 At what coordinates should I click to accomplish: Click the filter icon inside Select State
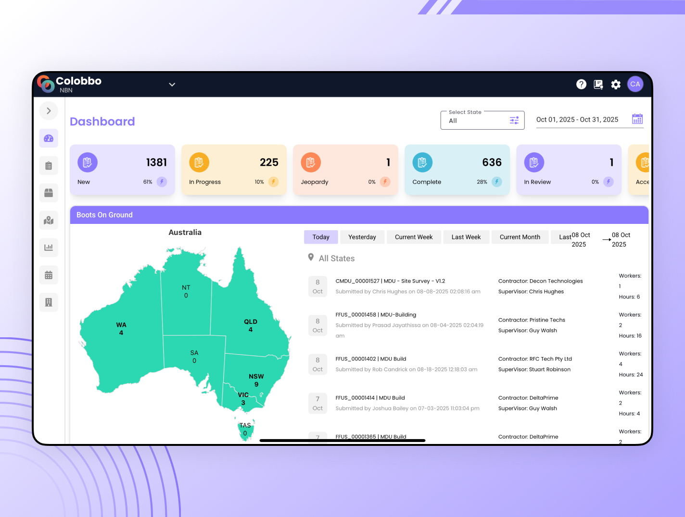[x=514, y=120]
